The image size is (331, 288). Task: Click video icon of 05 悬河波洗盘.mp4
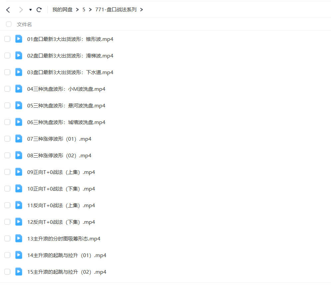point(19,105)
